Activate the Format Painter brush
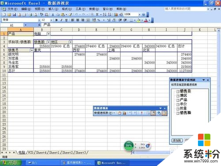Viewport: 221px width, 166px height. [x=71, y=15]
